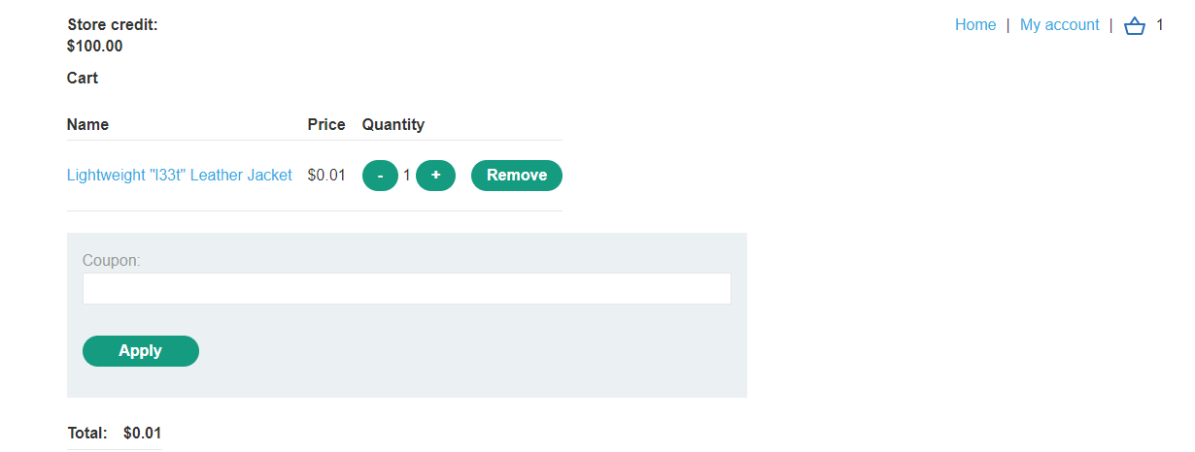Select the $100.00 store credit amount
The image size is (1195, 452).
[94, 46]
